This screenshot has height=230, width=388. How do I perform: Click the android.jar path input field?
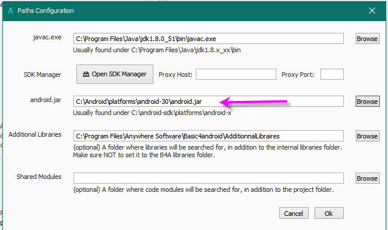pos(208,102)
